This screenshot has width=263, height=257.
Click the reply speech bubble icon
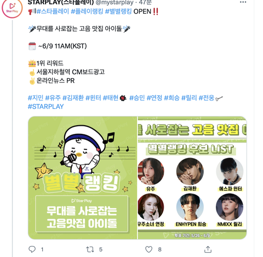tap(32, 249)
